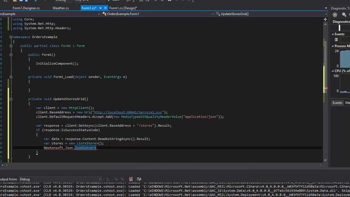Image resolution: width=350 pixels, height=197 pixels.
Task: Open the Form1.Designer.cs tab
Action: [x=26, y=8]
